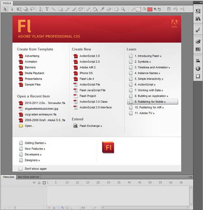The width and height of the screenshot is (203, 210).
Task: Open the Modify Onion Markers menu
Action: pos(67,208)
